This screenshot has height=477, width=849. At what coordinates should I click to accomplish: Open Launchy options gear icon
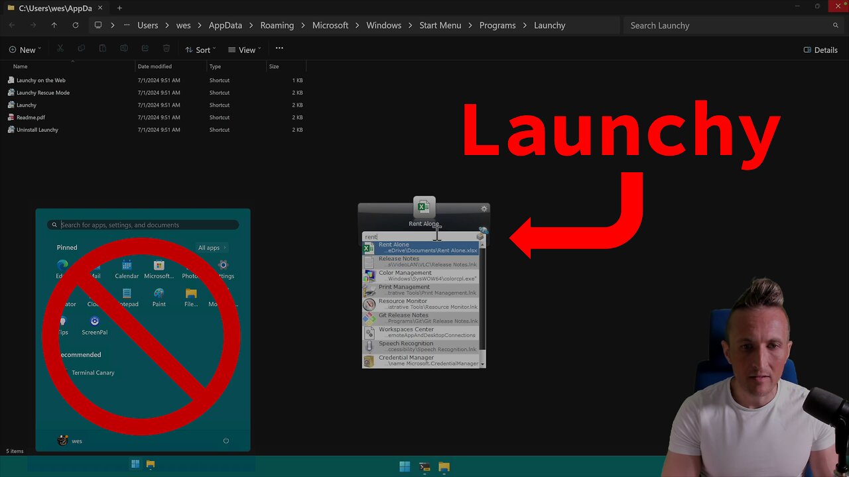[484, 209]
